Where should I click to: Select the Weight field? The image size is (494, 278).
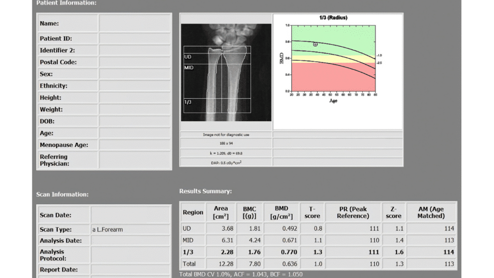[x=135, y=109]
